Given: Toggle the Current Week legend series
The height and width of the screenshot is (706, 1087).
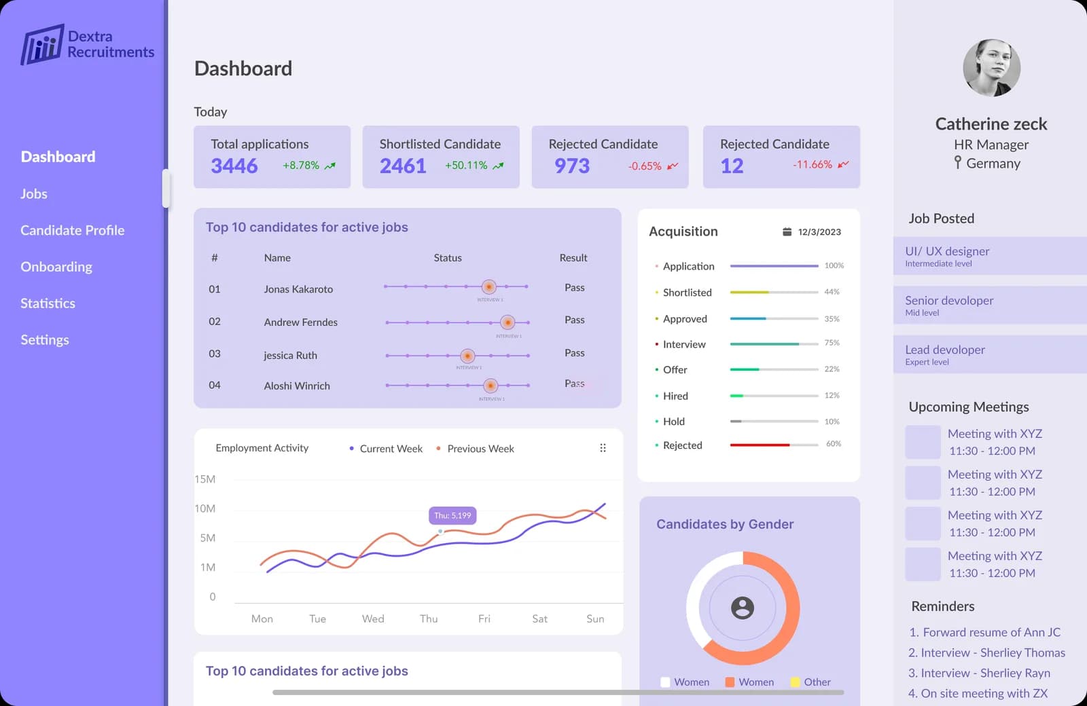Looking at the screenshot, I should click(385, 449).
